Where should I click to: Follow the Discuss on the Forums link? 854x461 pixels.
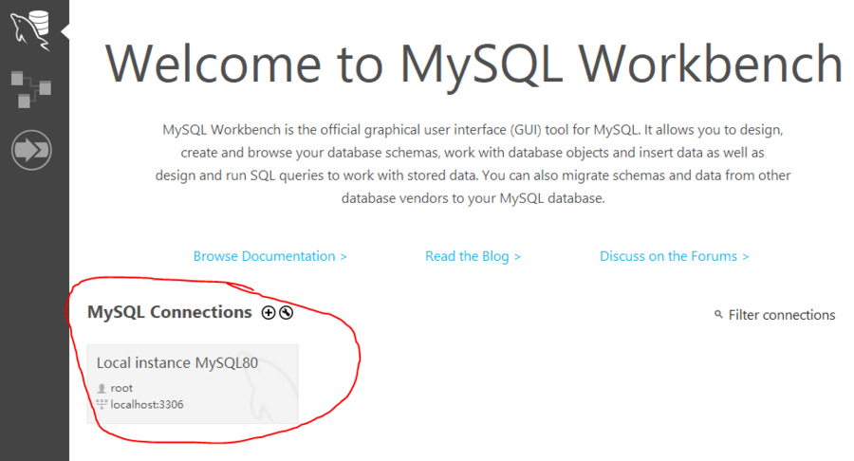point(674,256)
